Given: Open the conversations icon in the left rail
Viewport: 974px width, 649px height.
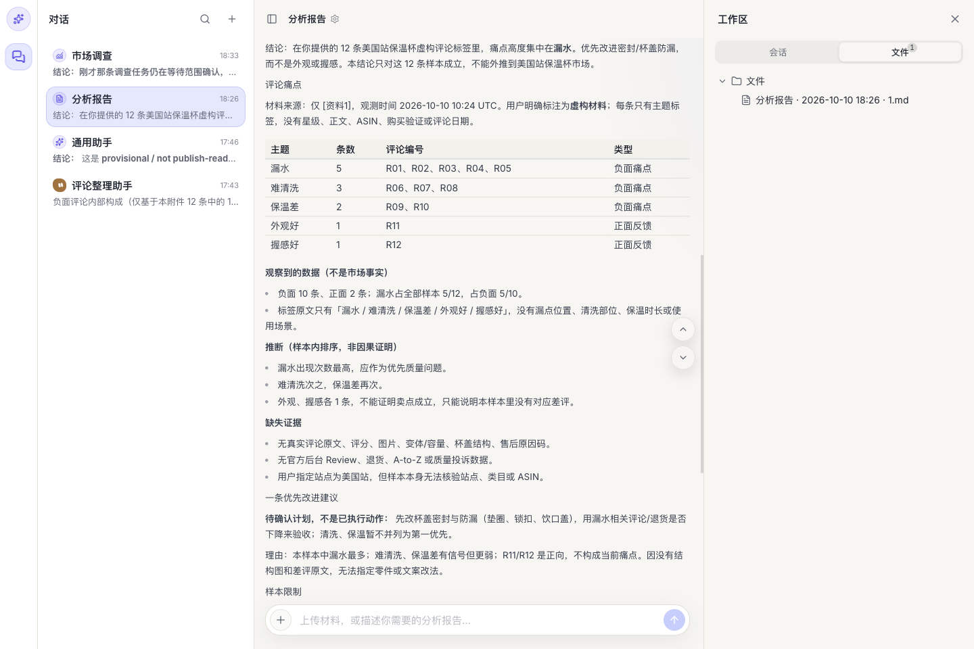Looking at the screenshot, I should tap(19, 57).
